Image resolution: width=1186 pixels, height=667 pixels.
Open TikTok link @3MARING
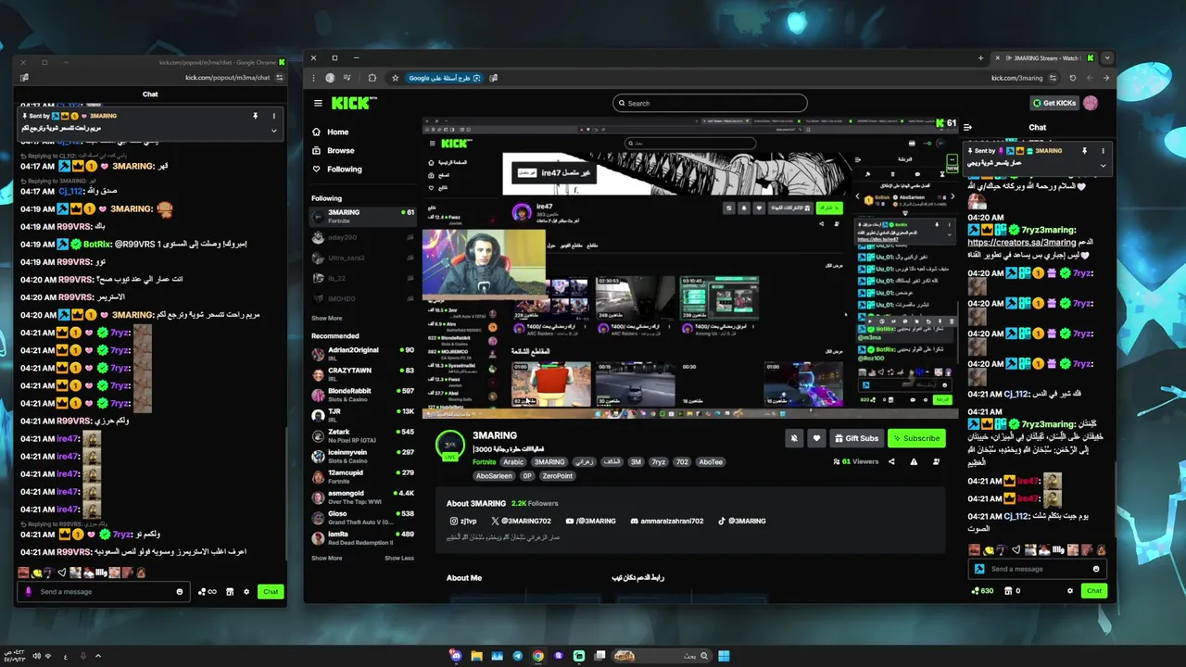click(x=741, y=521)
